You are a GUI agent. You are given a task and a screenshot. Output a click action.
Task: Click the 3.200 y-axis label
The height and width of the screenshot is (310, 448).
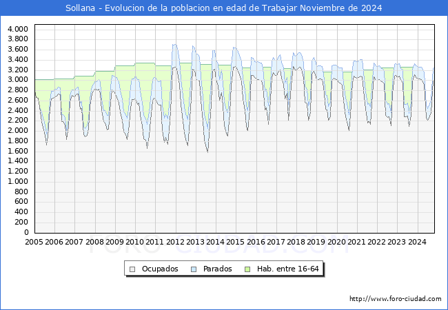[x=18, y=70]
